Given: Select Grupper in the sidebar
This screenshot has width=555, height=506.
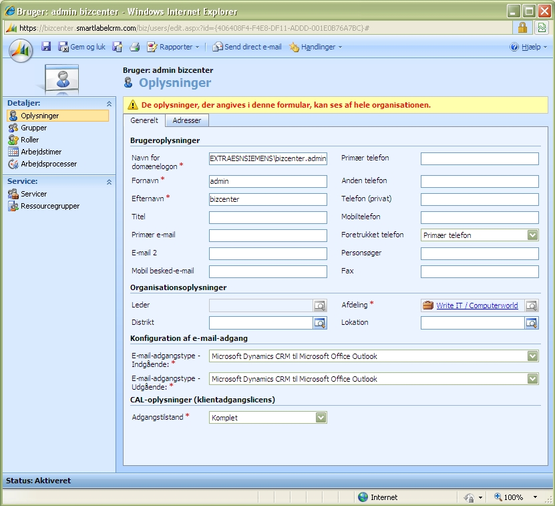Looking at the screenshot, I should 33,128.
